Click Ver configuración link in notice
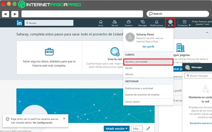This screenshot has height=132, width=212. click(x=43, y=123)
